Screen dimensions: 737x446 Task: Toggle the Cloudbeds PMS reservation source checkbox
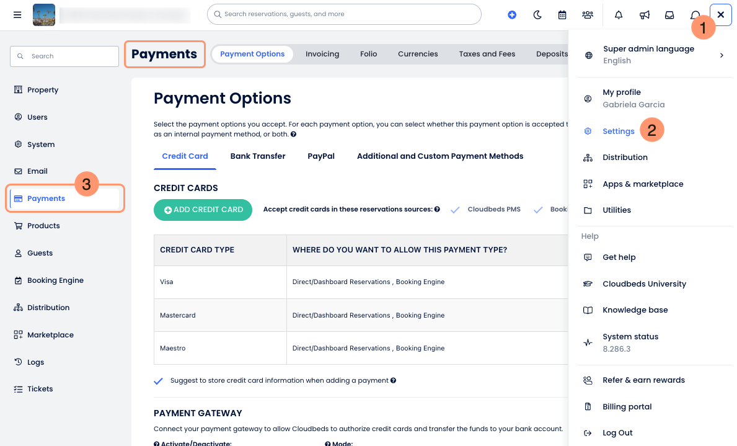click(456, 210)
